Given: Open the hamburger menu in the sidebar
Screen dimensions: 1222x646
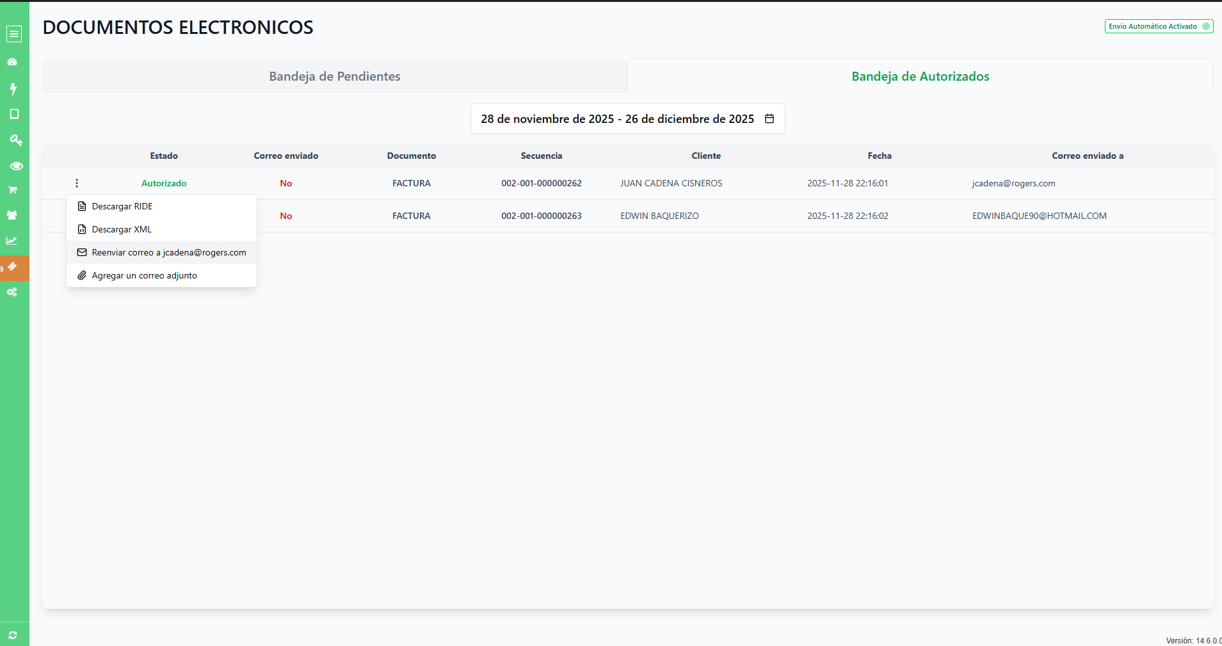Looking at the screenshot, I should tap(14, 34).
